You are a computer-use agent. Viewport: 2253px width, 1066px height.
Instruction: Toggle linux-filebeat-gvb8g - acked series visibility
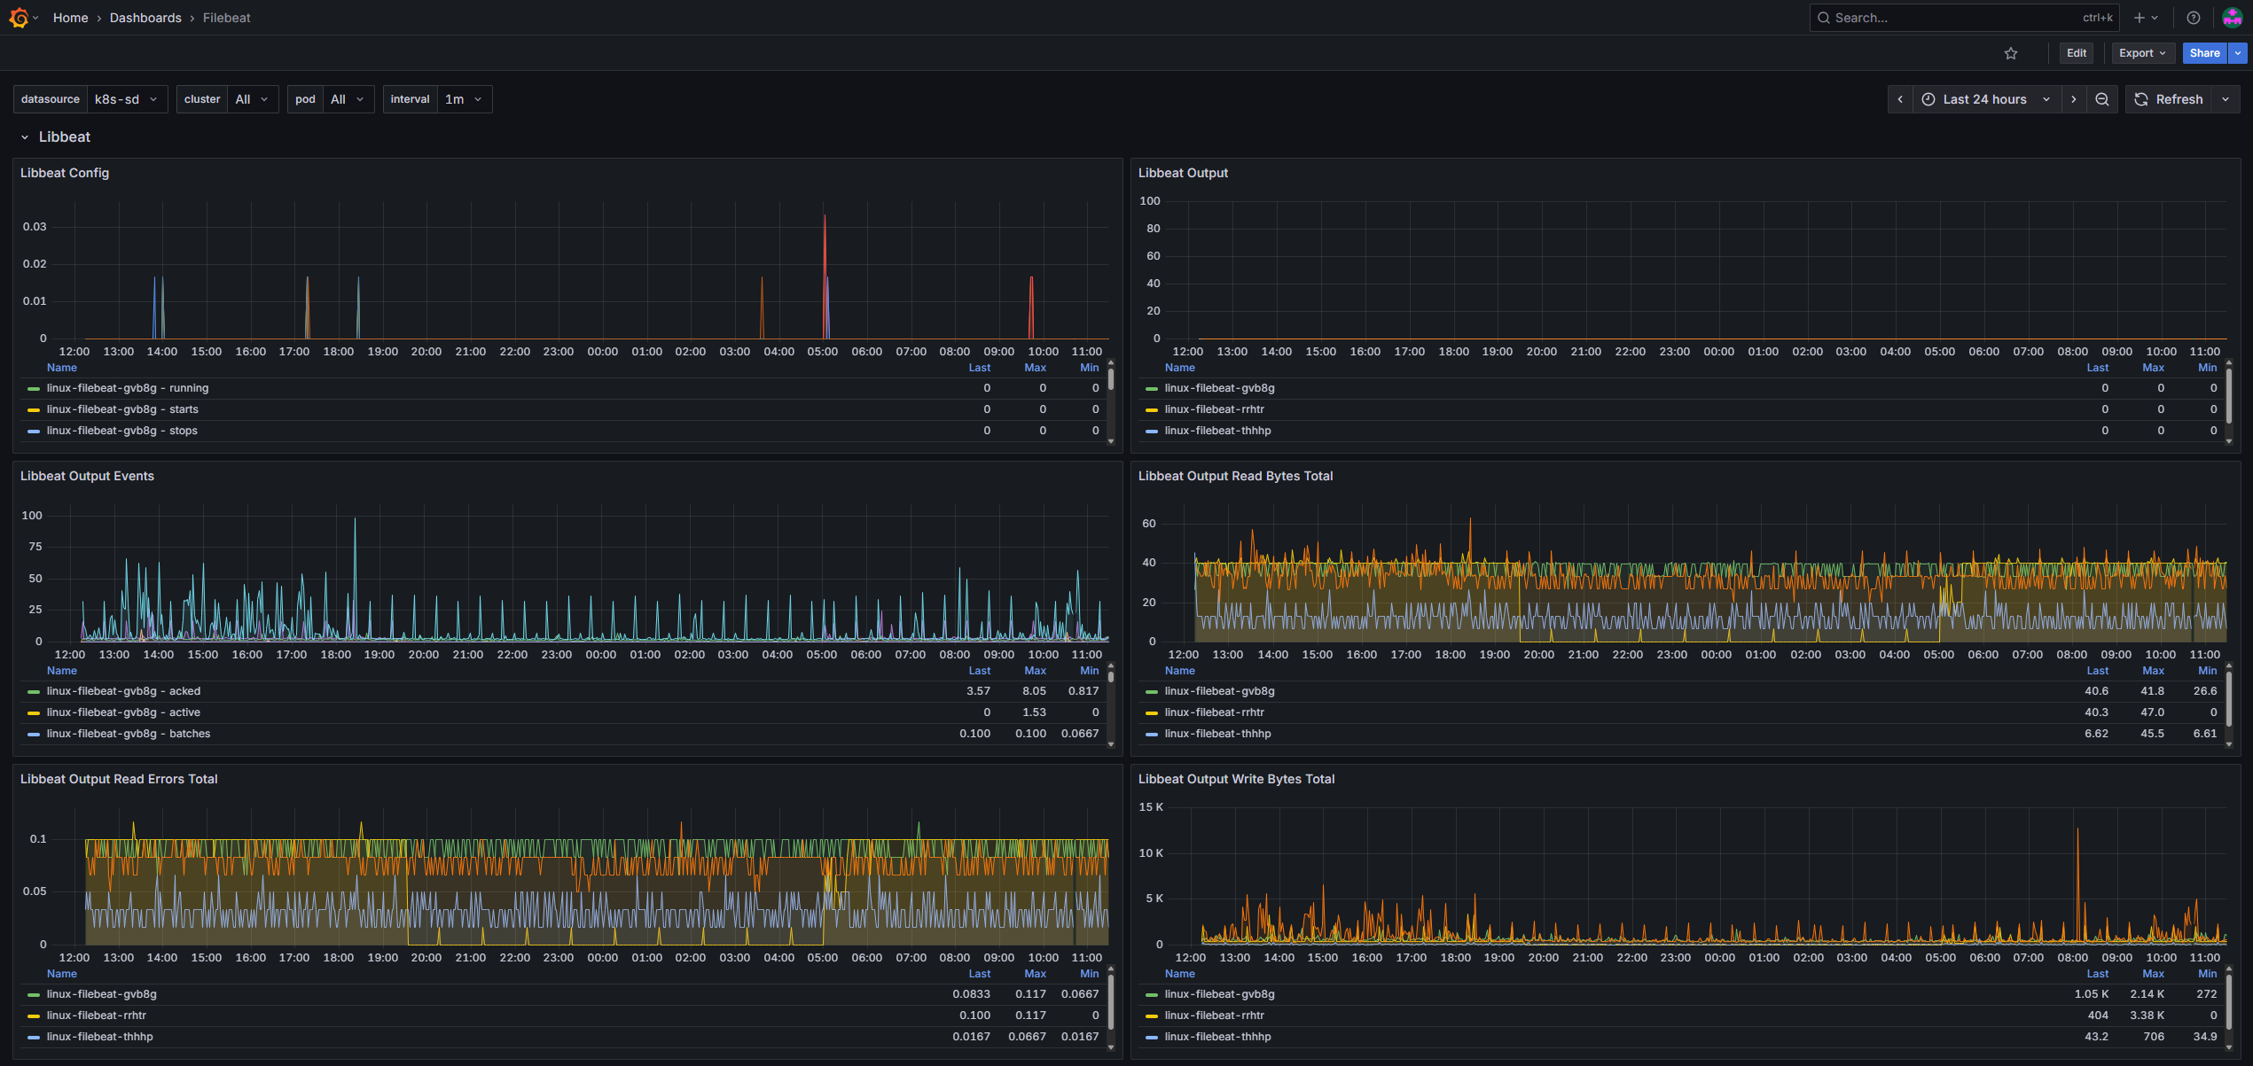(123, 691)
